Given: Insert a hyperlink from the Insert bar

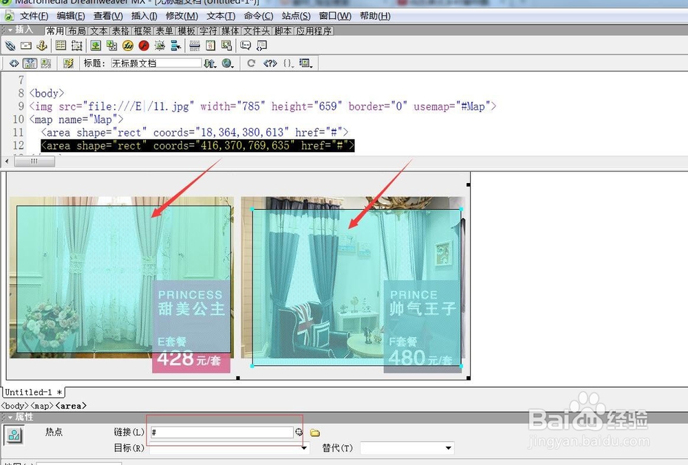Looking at the screenshot, I should (10, 45).
